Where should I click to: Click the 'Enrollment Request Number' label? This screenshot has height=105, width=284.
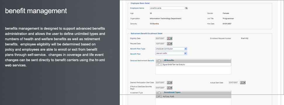point(220,38)
